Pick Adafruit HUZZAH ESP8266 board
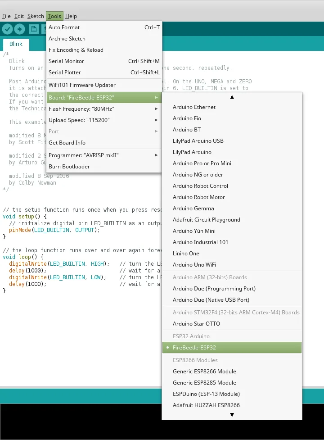Viewport: 324px width, 440px height. point(232,405)
